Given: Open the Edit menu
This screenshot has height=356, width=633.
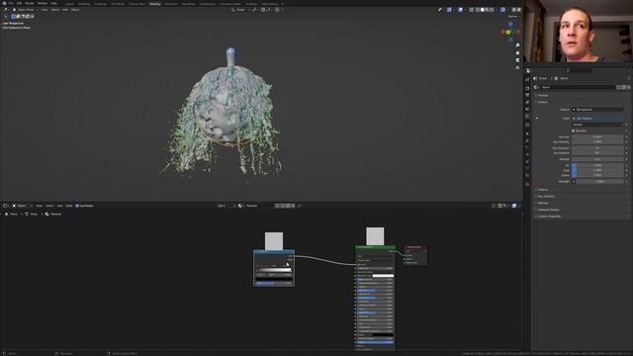Looking at the screenshot, I should tap(19, 3).
